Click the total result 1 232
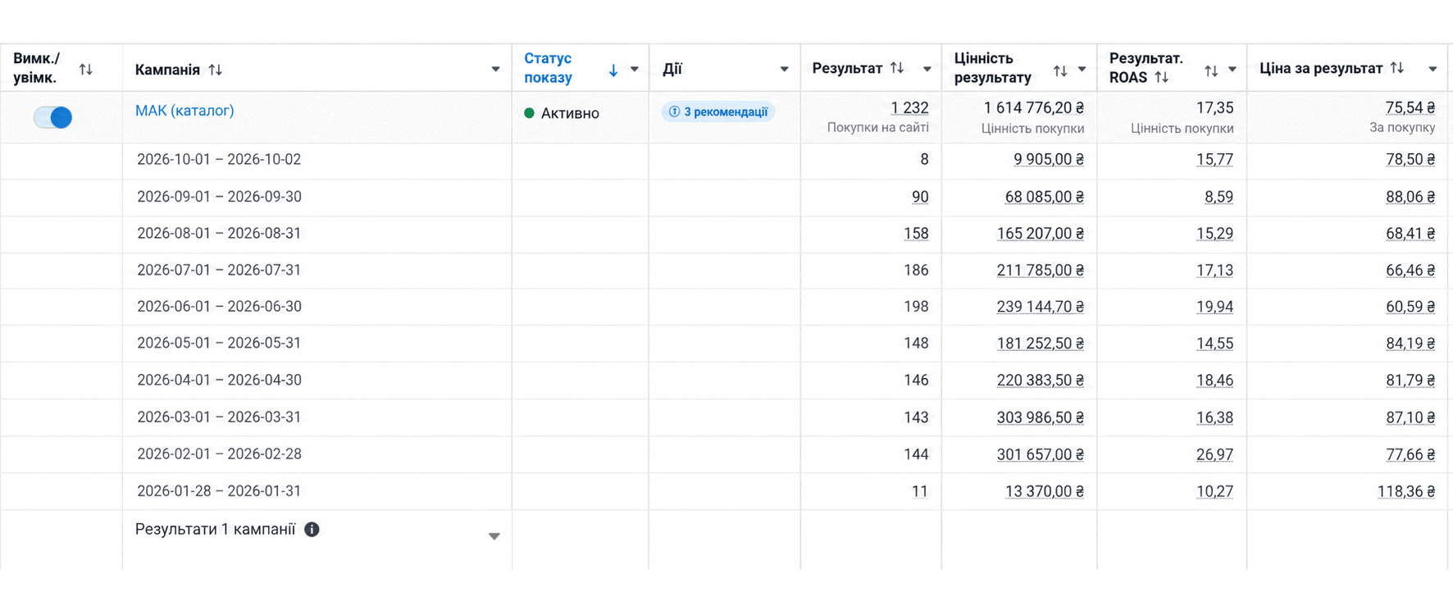Image resolution: width=1453 pixels, height=597 pixels. pos(909,108)
